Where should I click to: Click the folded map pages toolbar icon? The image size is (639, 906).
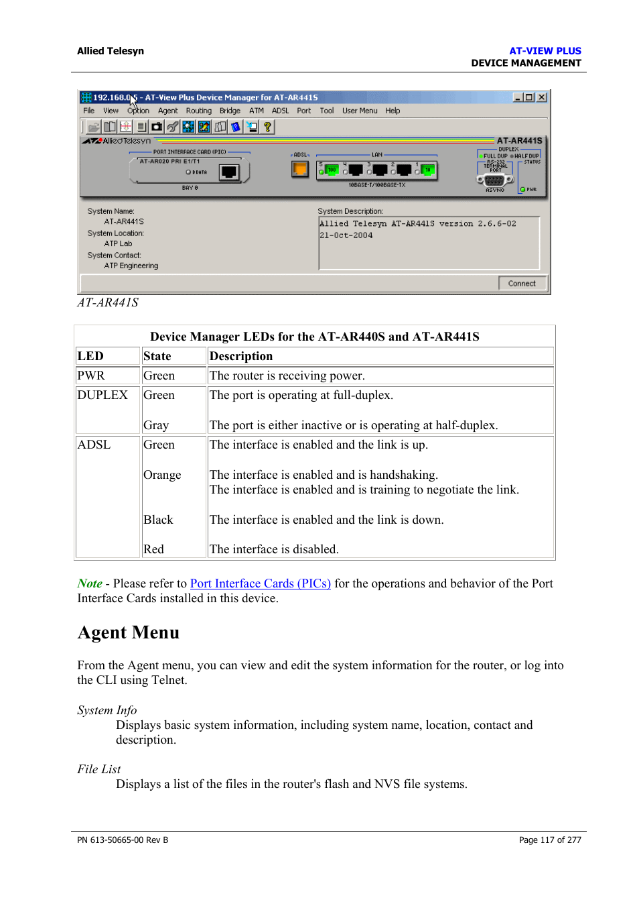click(220, 127)
